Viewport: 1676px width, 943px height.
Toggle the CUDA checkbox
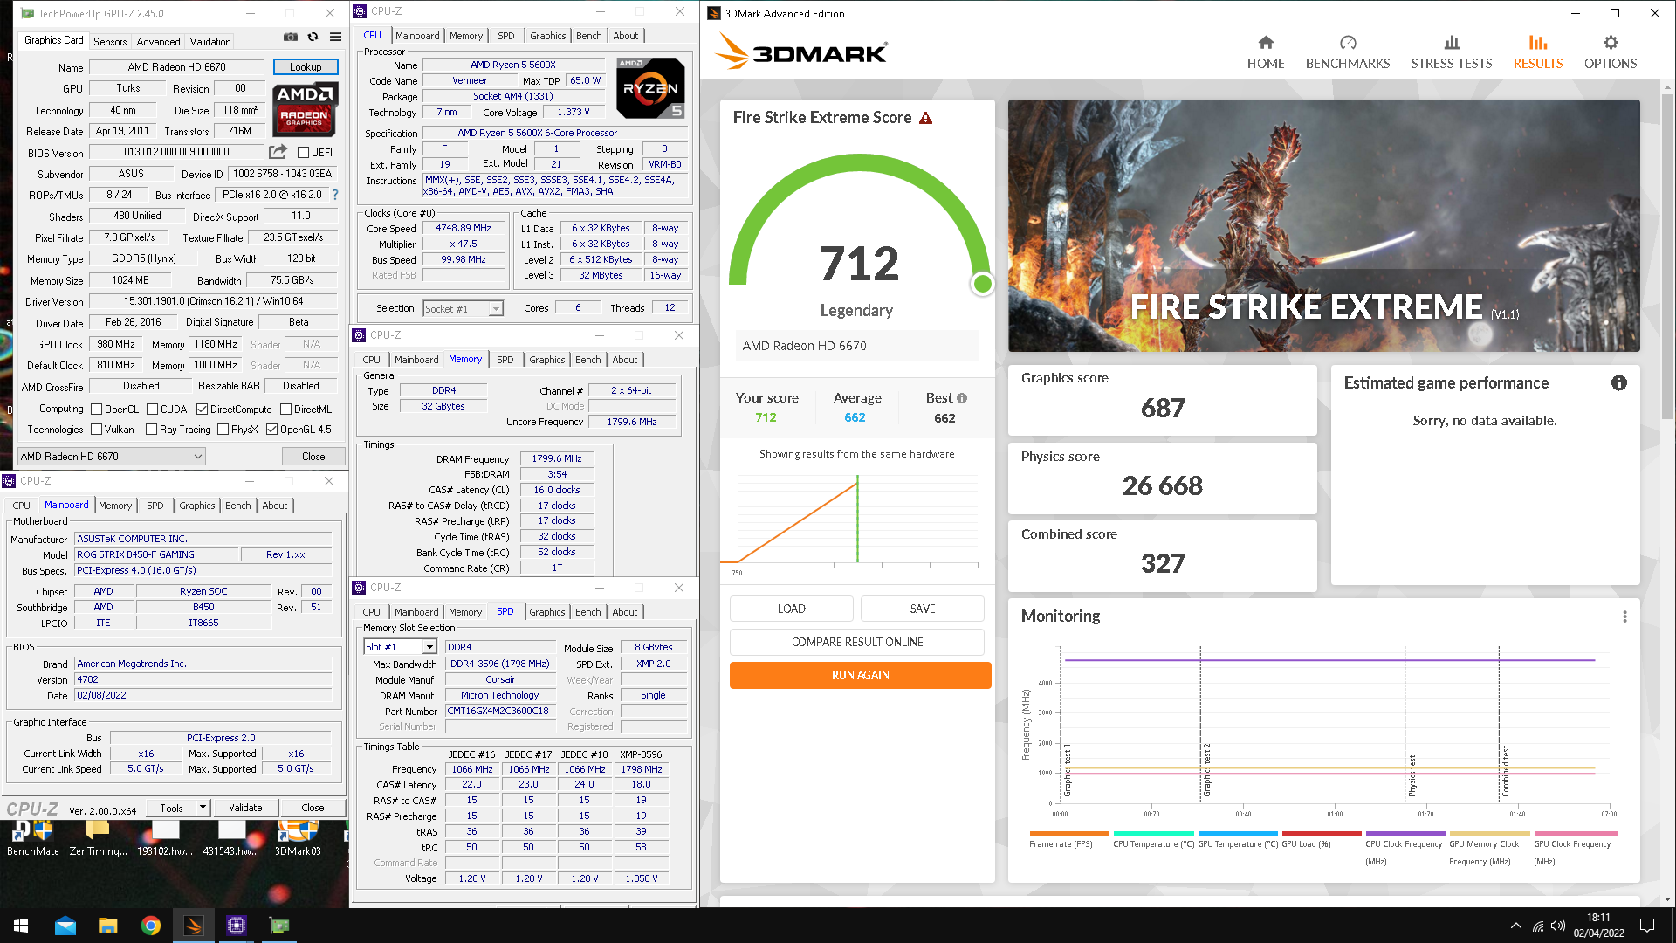(152, 410)
